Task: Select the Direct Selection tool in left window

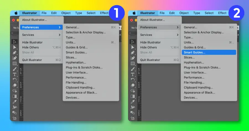Action: pos(15,47)
